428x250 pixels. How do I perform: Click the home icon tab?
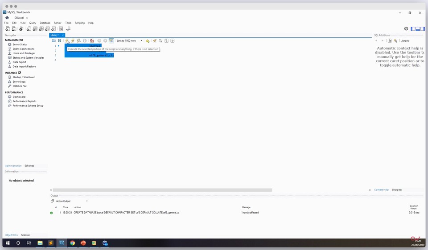pos(7,18)
